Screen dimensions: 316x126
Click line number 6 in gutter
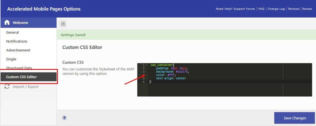coord(143,82)
